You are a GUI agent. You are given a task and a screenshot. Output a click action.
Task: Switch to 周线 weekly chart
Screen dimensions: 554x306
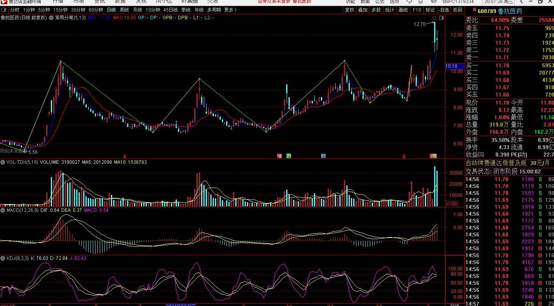tap(124, 10)
